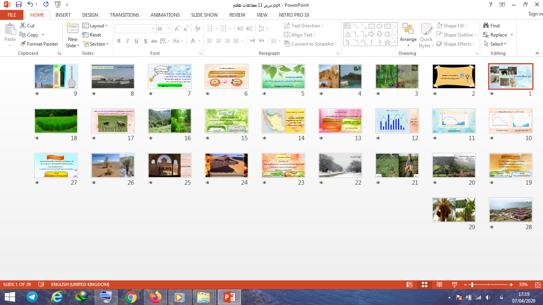The width and height of the screenshot is (543, 305).
Task: Open the FILE menu tab
Action: (12, 15)
